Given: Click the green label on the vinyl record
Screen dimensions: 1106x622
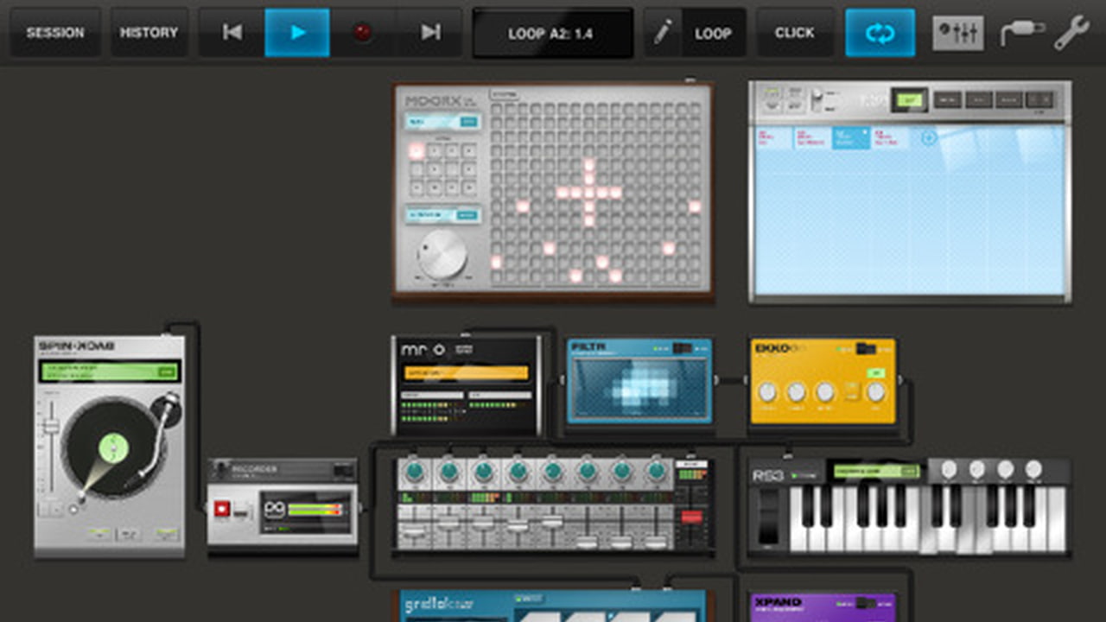Looking at the screenshot, I should (x=113, y=447).
